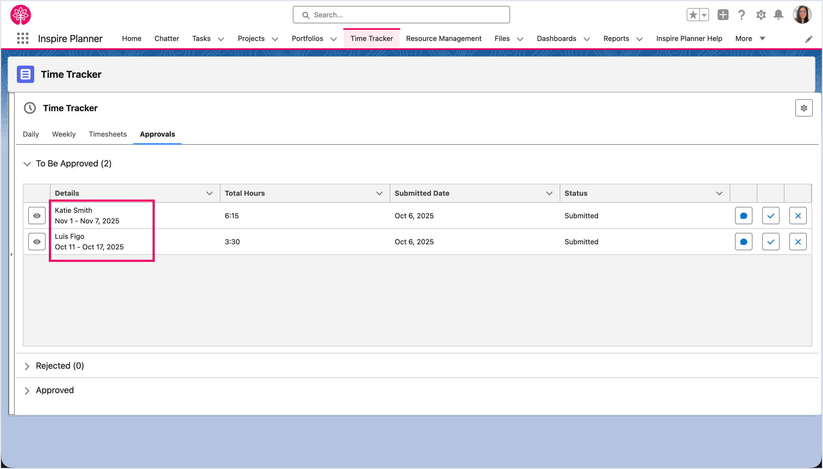
Task: Edit navigation bar with pencil icon
Action: [809, 39]
